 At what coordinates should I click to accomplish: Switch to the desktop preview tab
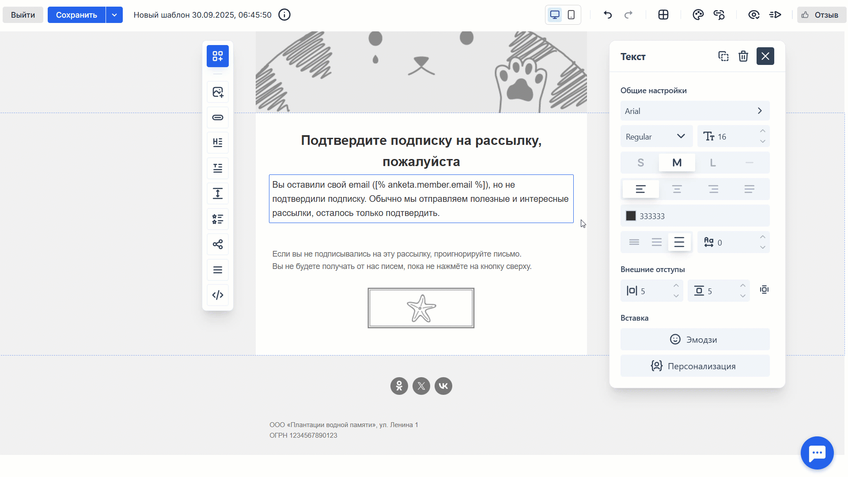[x=554, y=15]
